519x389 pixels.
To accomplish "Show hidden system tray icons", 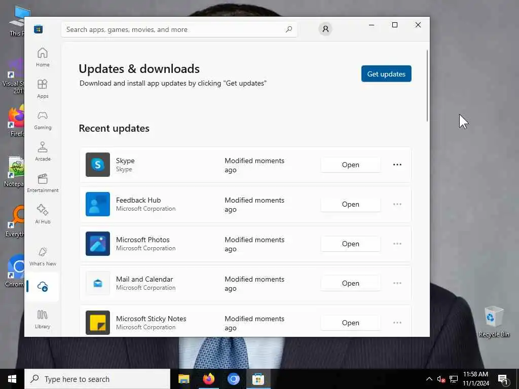I will pos(429,379).
